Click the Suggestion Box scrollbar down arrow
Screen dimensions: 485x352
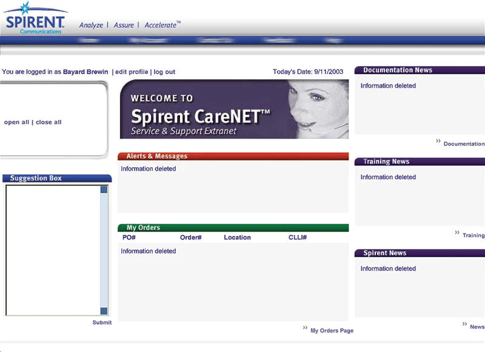coord(104,311)
